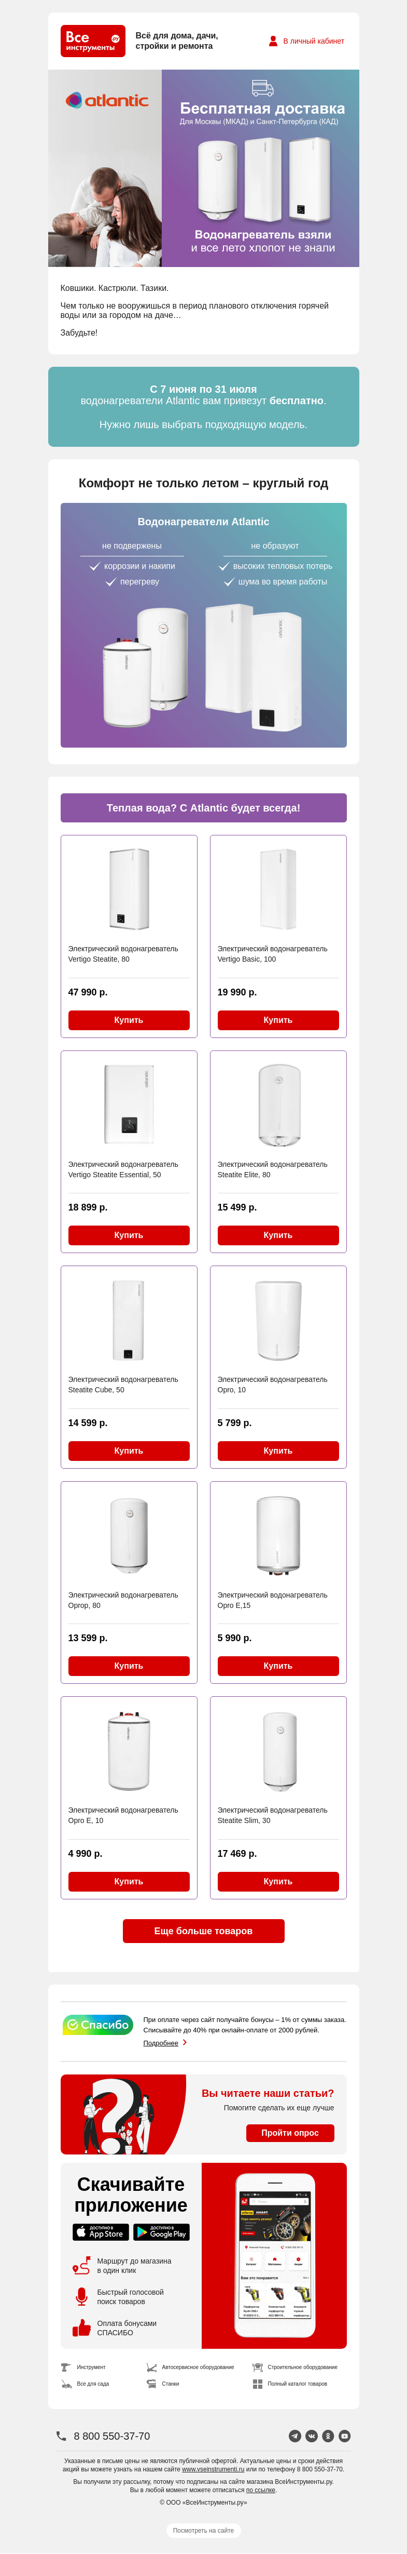Click the personal account user icon
The height and width of the screenshot is (2554, 407).
[273, 41]
